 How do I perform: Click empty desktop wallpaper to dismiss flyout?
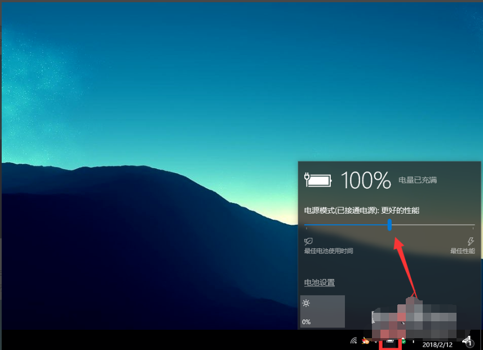[x=141, y=85]
